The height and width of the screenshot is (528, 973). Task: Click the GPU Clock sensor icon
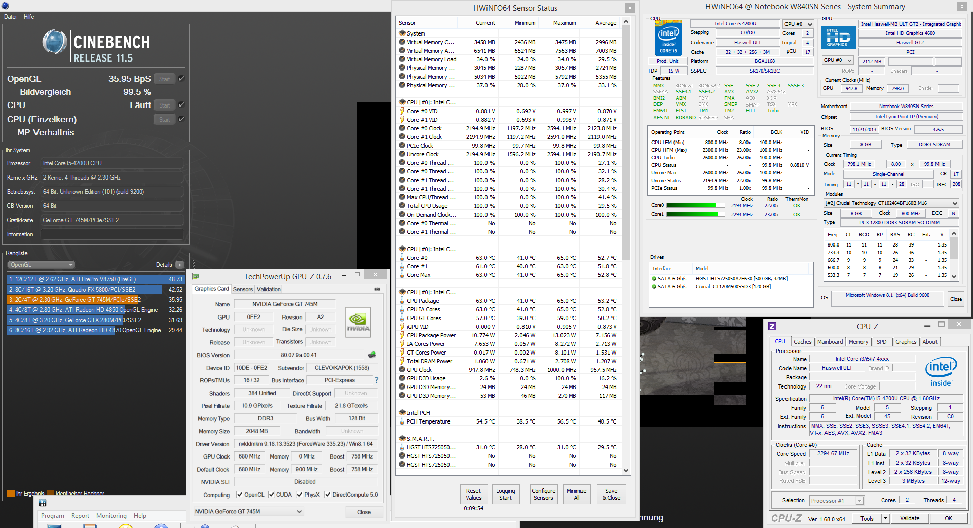(x=402, y=370)
